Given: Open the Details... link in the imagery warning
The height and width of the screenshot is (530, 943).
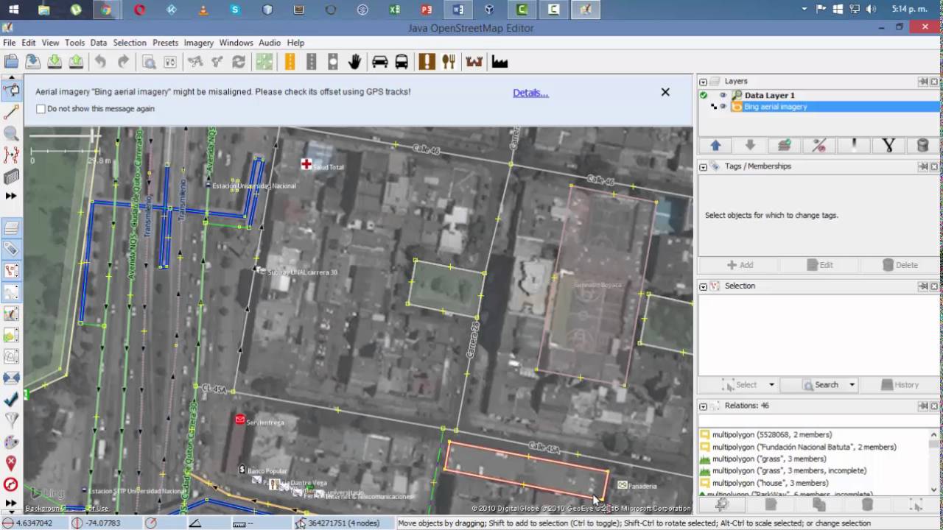Looking at the screenshot, I should [x=530, y=93].
